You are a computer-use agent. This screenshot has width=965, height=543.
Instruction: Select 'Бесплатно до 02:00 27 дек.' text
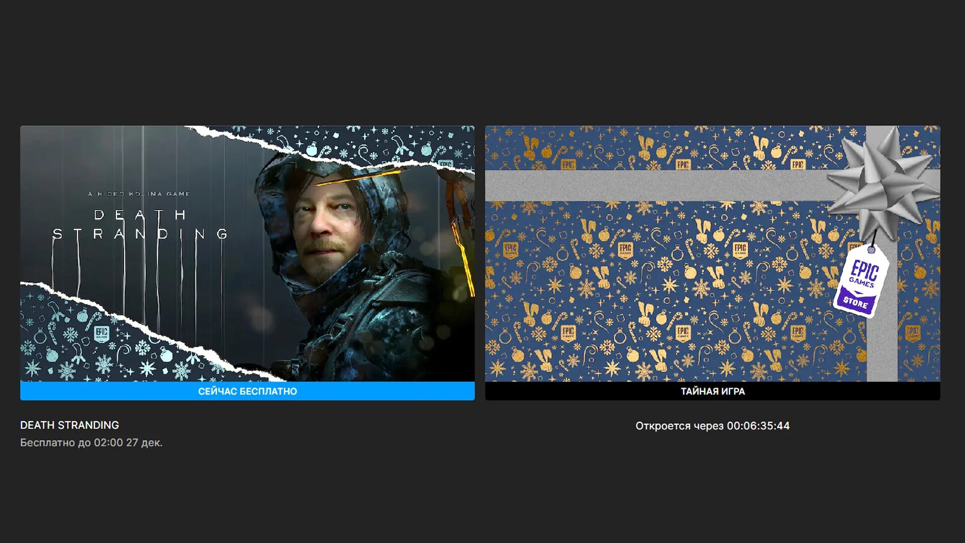[x=91, y=442]
